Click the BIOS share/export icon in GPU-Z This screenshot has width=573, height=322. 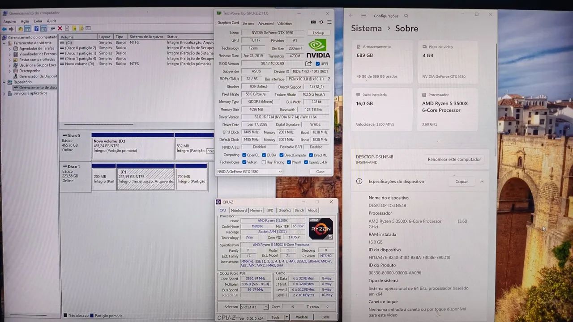click(308, 64)
